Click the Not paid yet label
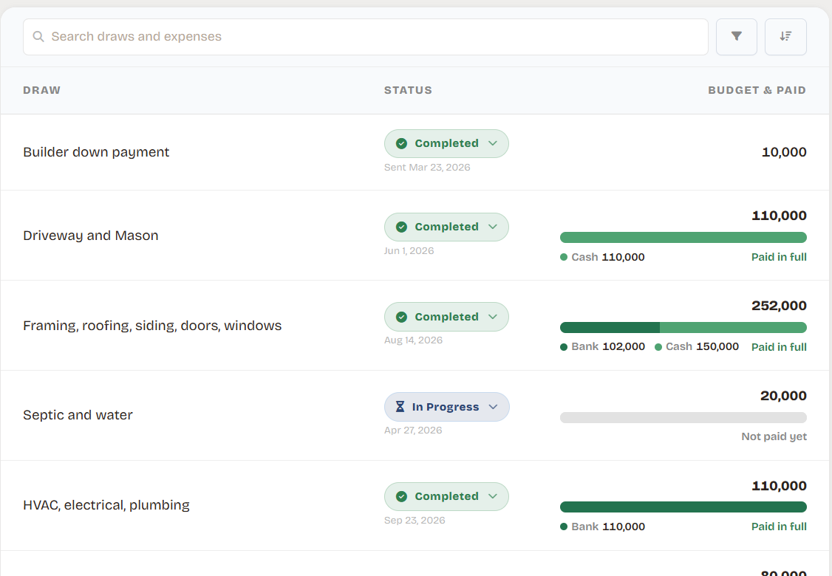This screenshot has width=832, height=576. (774, 436)
